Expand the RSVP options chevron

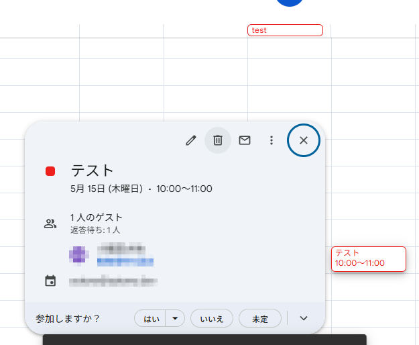point(304,318)
